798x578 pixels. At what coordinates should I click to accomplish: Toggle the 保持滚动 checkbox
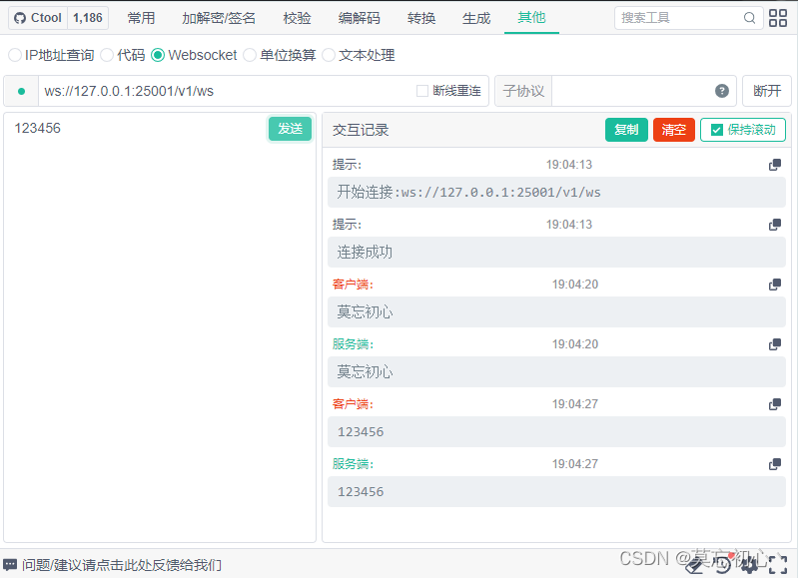tap(716, 130)
